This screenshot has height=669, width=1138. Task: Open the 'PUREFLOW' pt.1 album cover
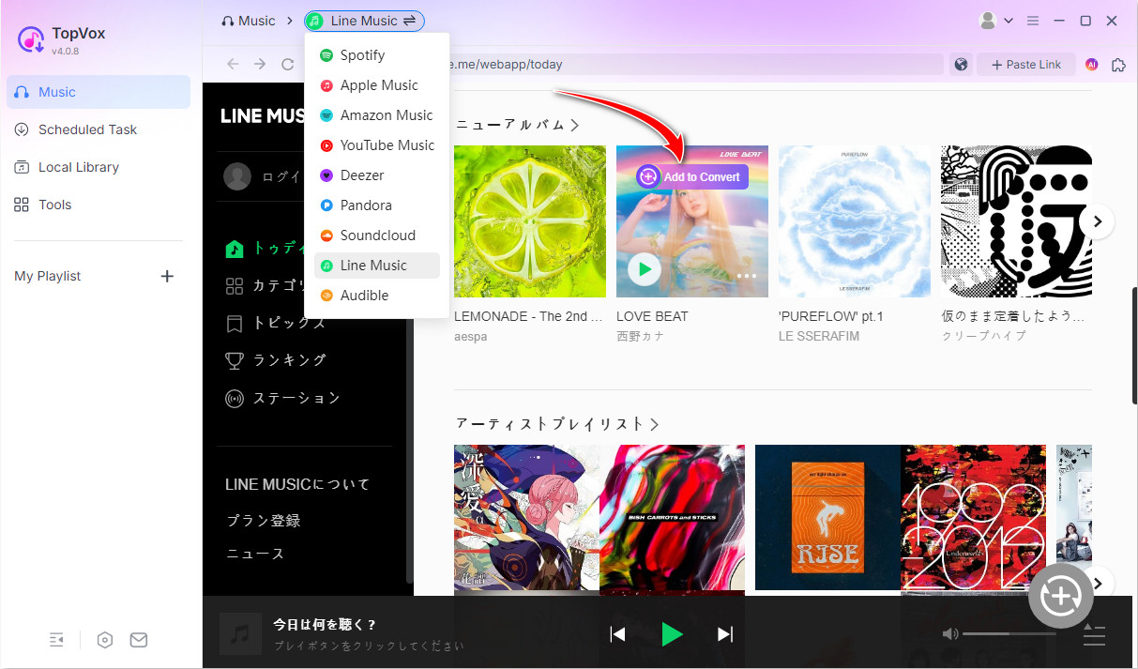[x=855, y=221]
